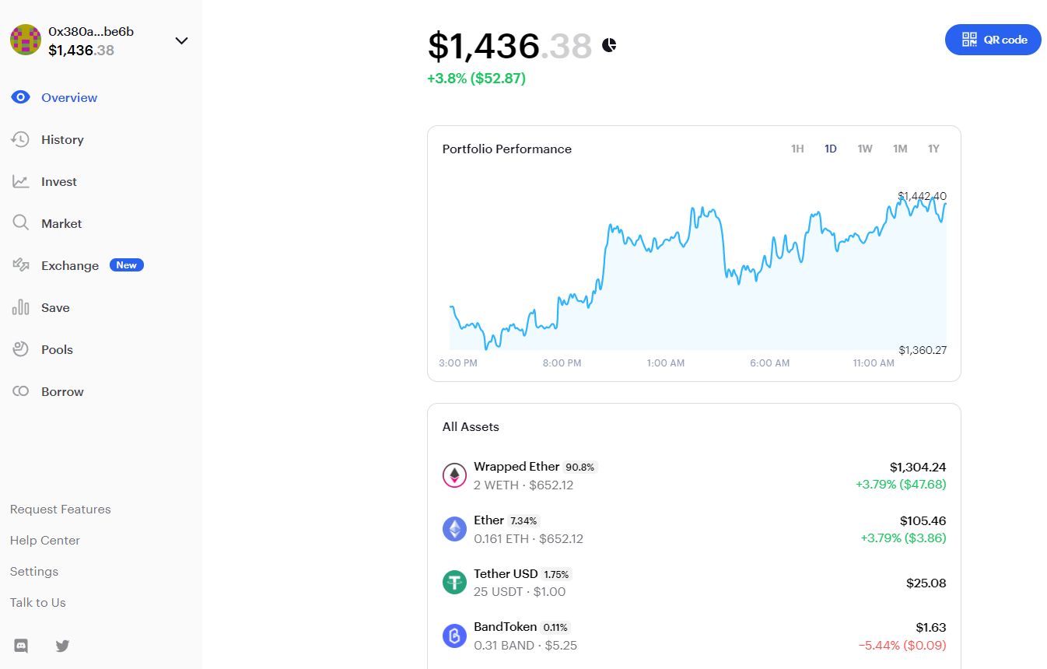
Task: Click the BandToken asset icon
Action: tap(454, 636)
